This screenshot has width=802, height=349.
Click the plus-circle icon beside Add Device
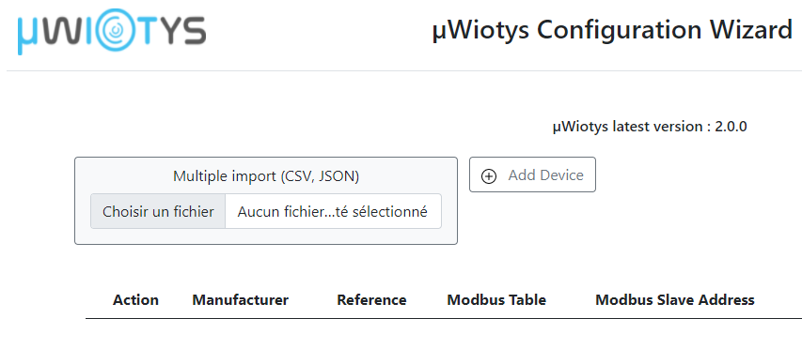pos(489,176)
